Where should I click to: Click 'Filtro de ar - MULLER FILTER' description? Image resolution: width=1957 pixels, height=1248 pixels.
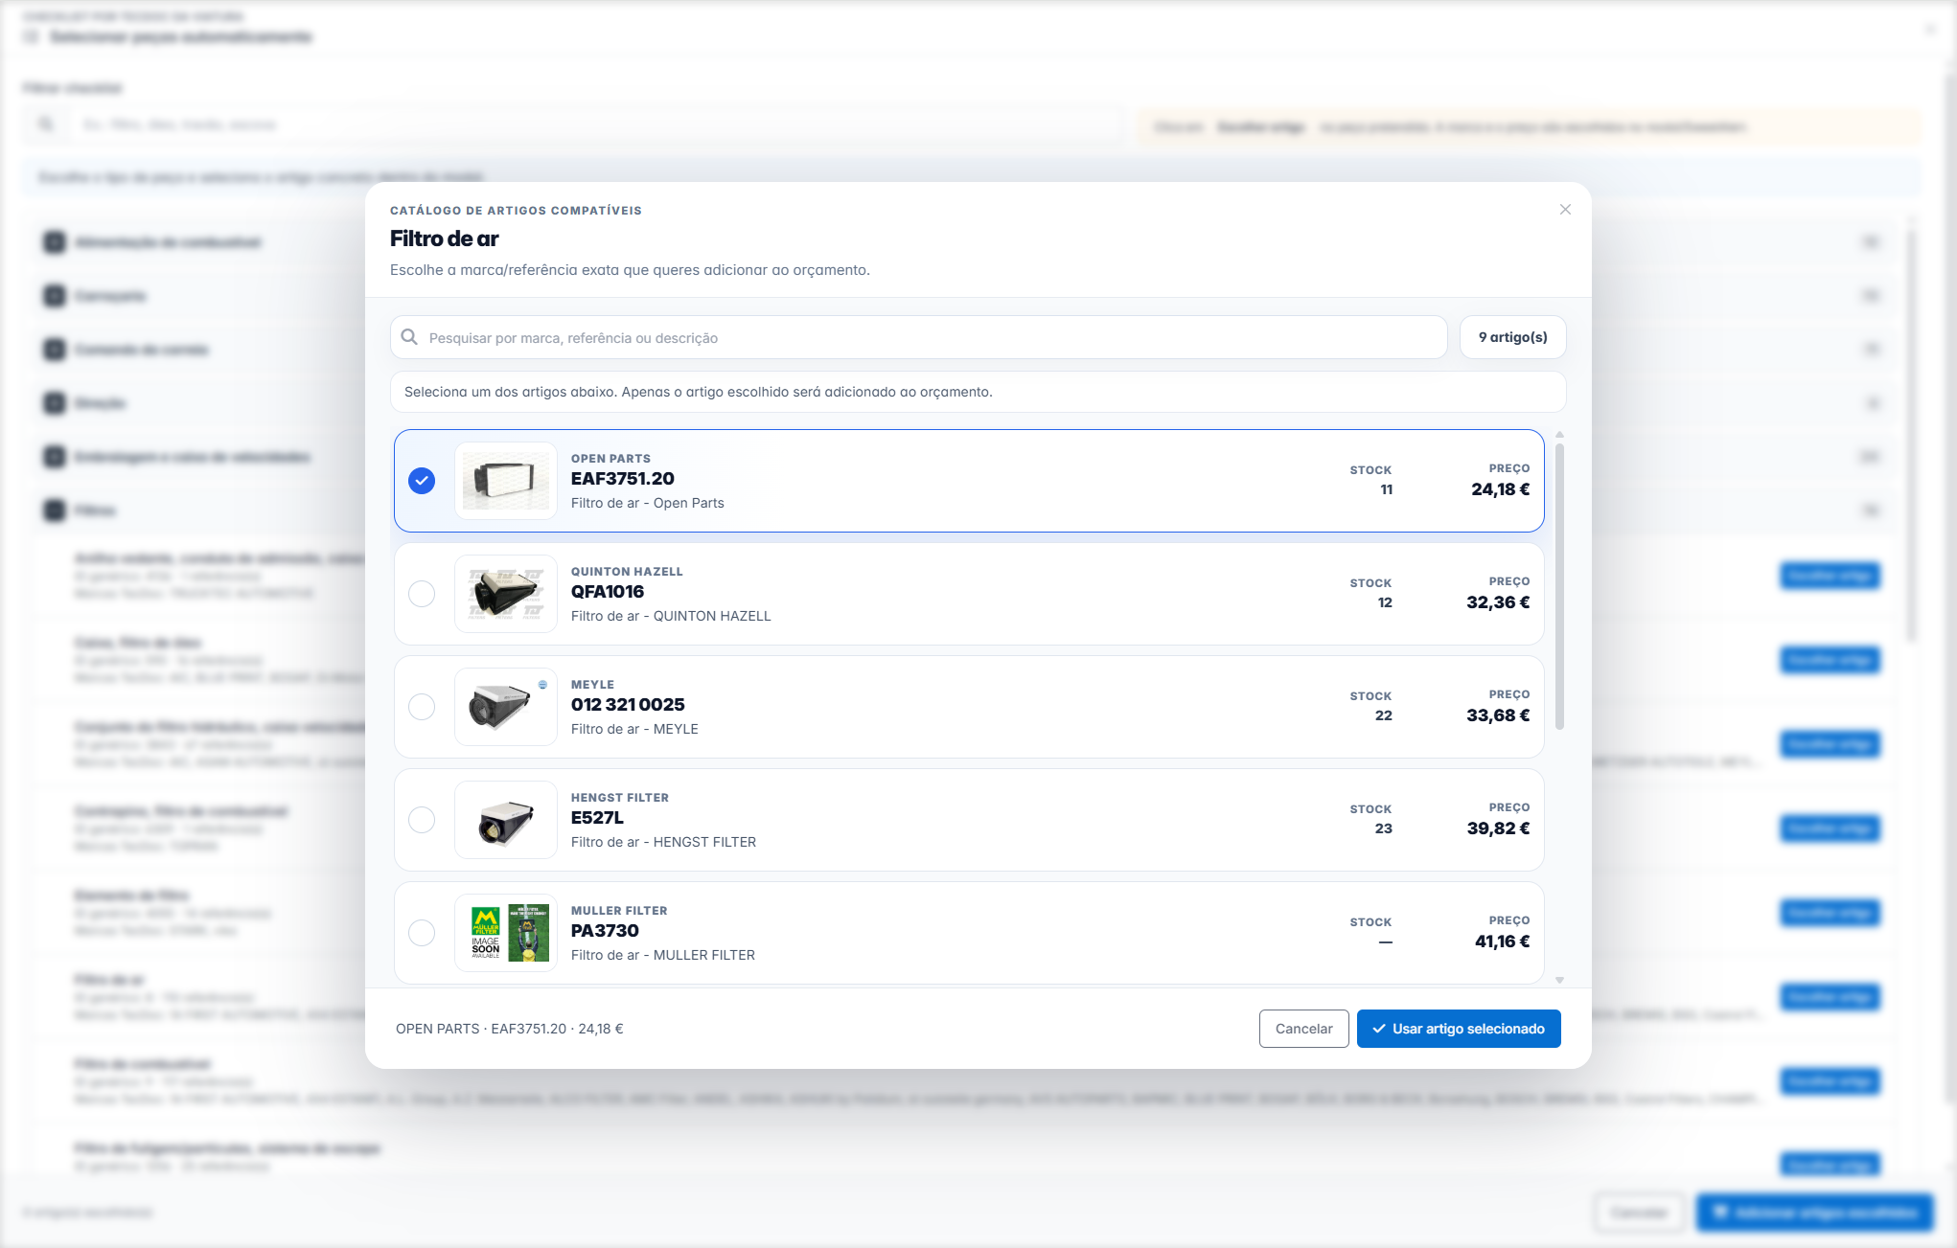[663, 955]
